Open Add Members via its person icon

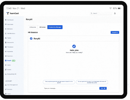6,33
